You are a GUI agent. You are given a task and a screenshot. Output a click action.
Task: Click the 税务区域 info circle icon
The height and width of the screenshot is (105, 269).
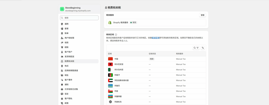[x=116, y=34]
